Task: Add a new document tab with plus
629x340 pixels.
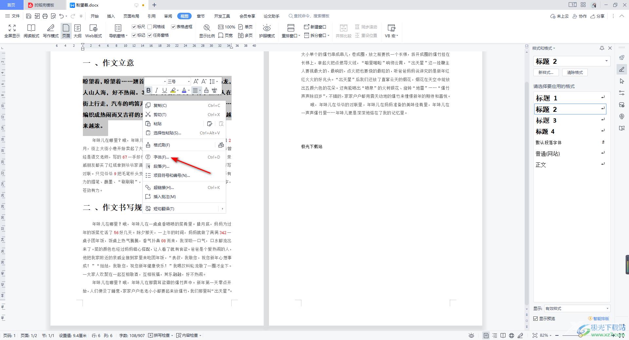Action: click(x=154, y=5)
